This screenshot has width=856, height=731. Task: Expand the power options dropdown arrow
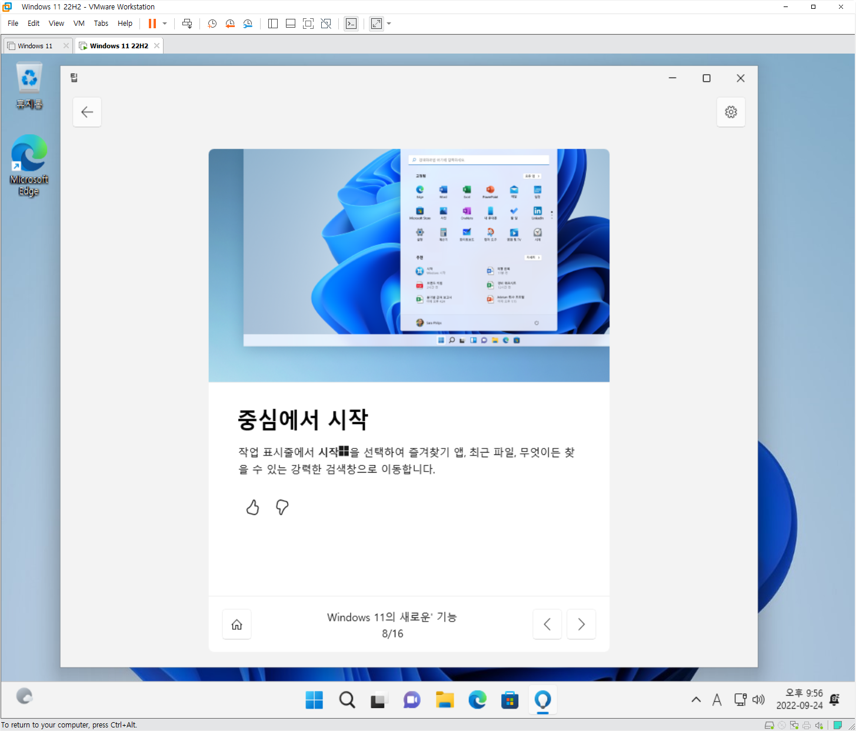(165, 24)
